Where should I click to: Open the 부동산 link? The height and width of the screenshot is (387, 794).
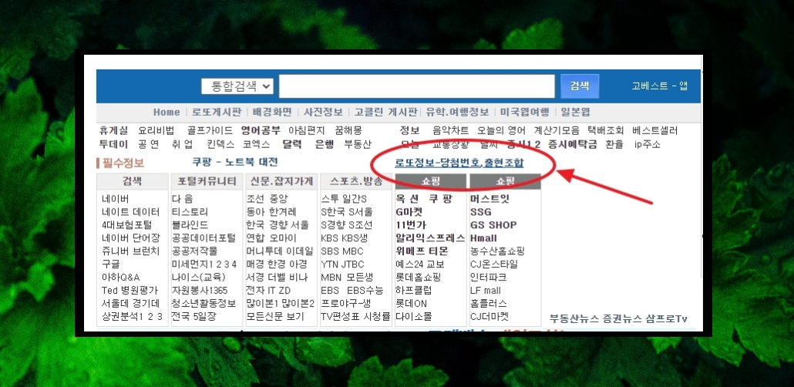(x=358, y=144)
